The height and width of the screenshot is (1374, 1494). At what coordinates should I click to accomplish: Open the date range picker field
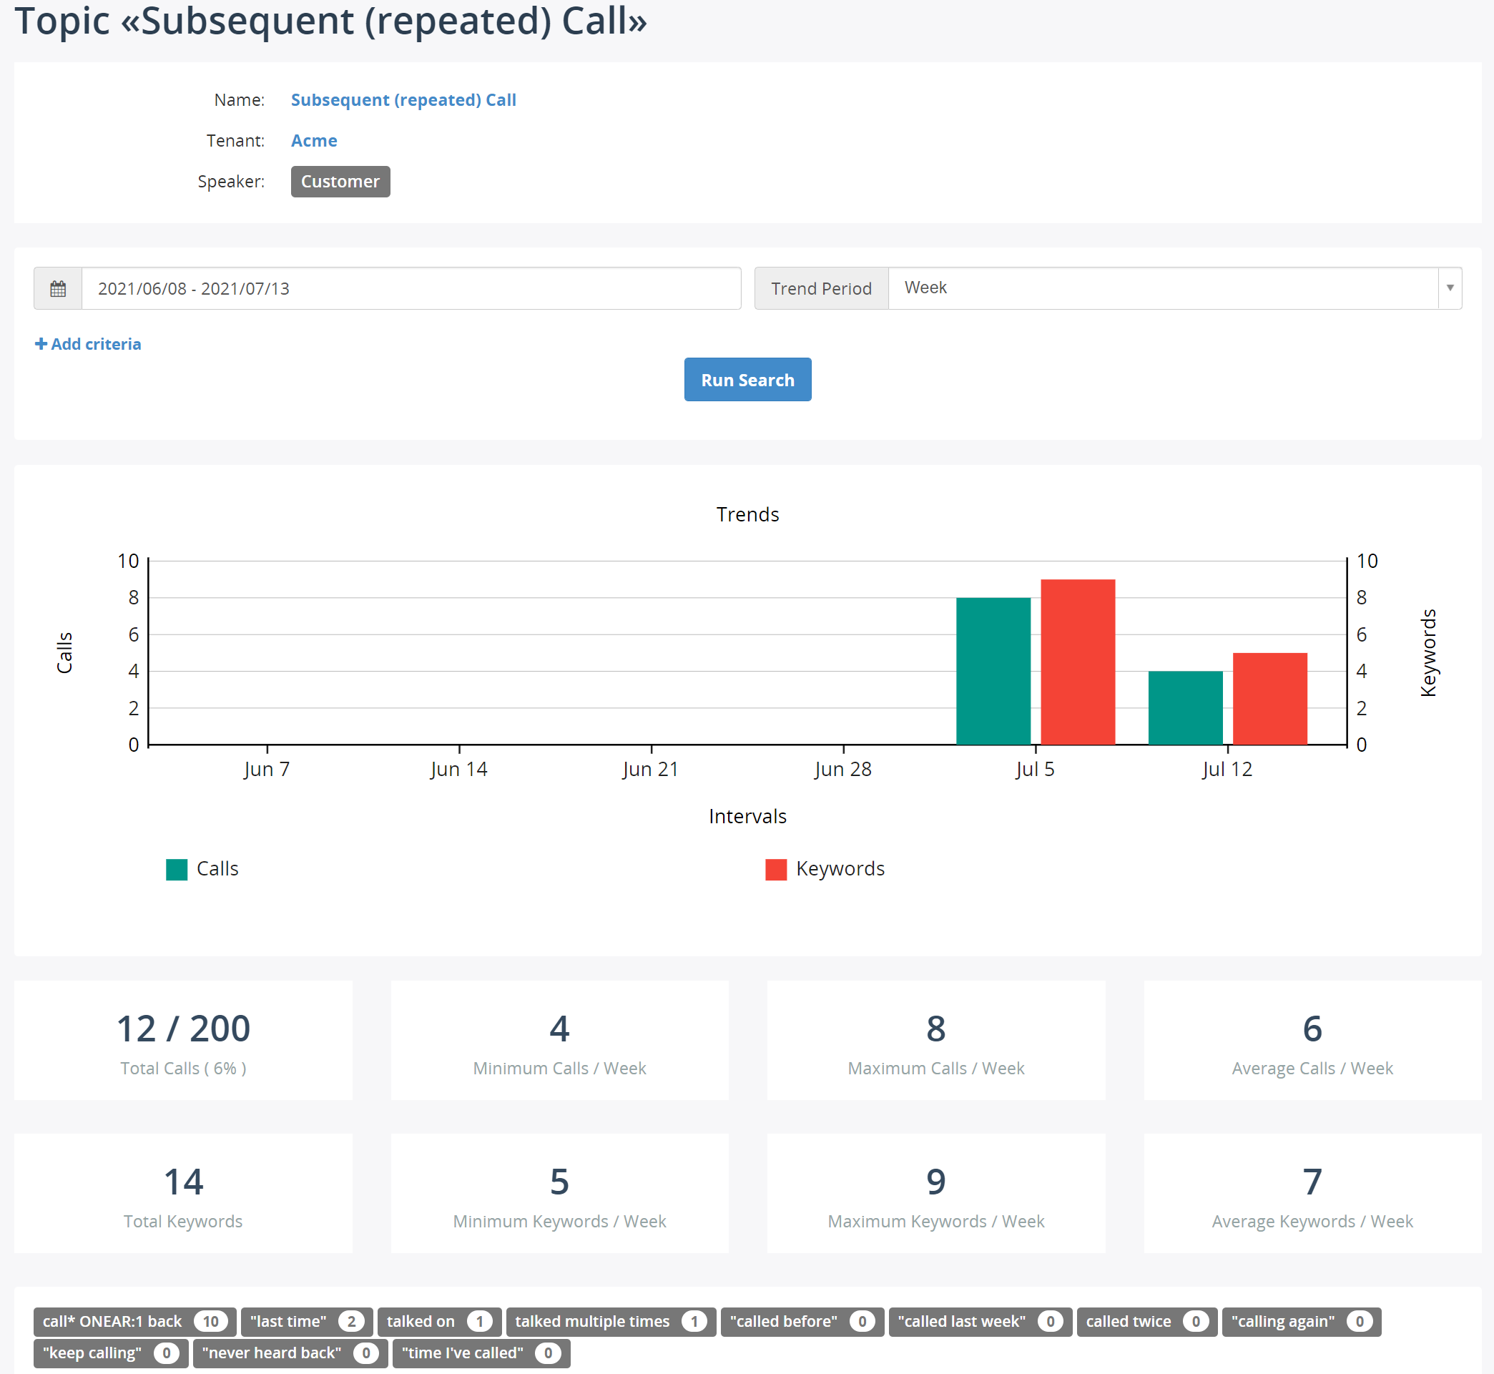pos(410,288)
